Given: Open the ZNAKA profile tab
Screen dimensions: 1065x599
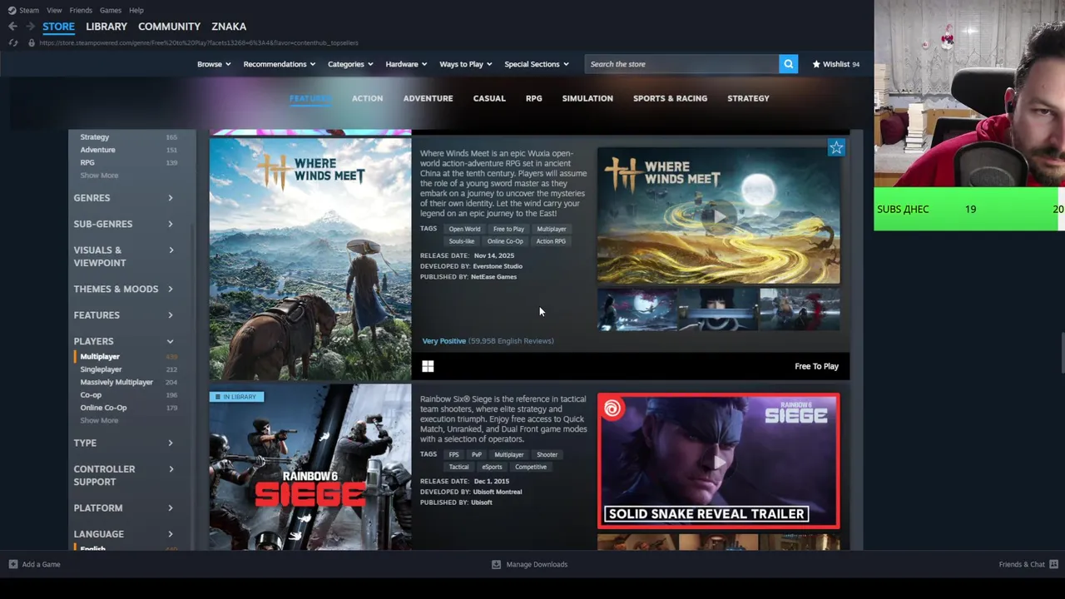Looking at the screenshot, I should click(229, 27).
